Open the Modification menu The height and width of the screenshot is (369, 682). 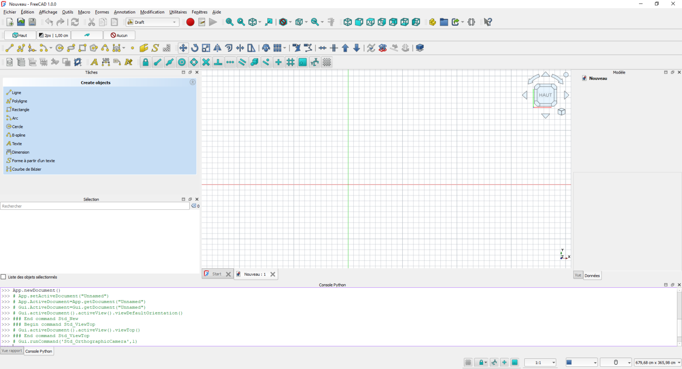(x=152, y=12)
